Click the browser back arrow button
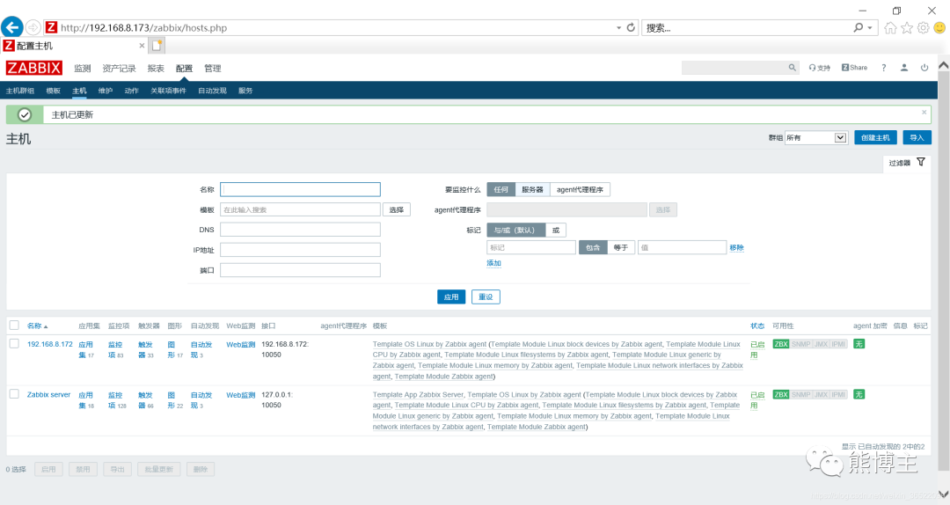Screen dimensions: 950x505 pyautogui.click(x=12, y=27)
